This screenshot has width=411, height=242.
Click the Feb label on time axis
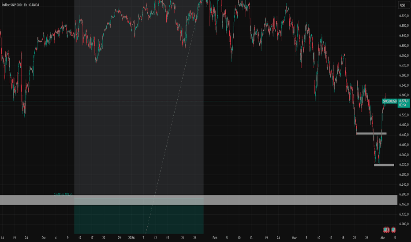coord(215,237)
